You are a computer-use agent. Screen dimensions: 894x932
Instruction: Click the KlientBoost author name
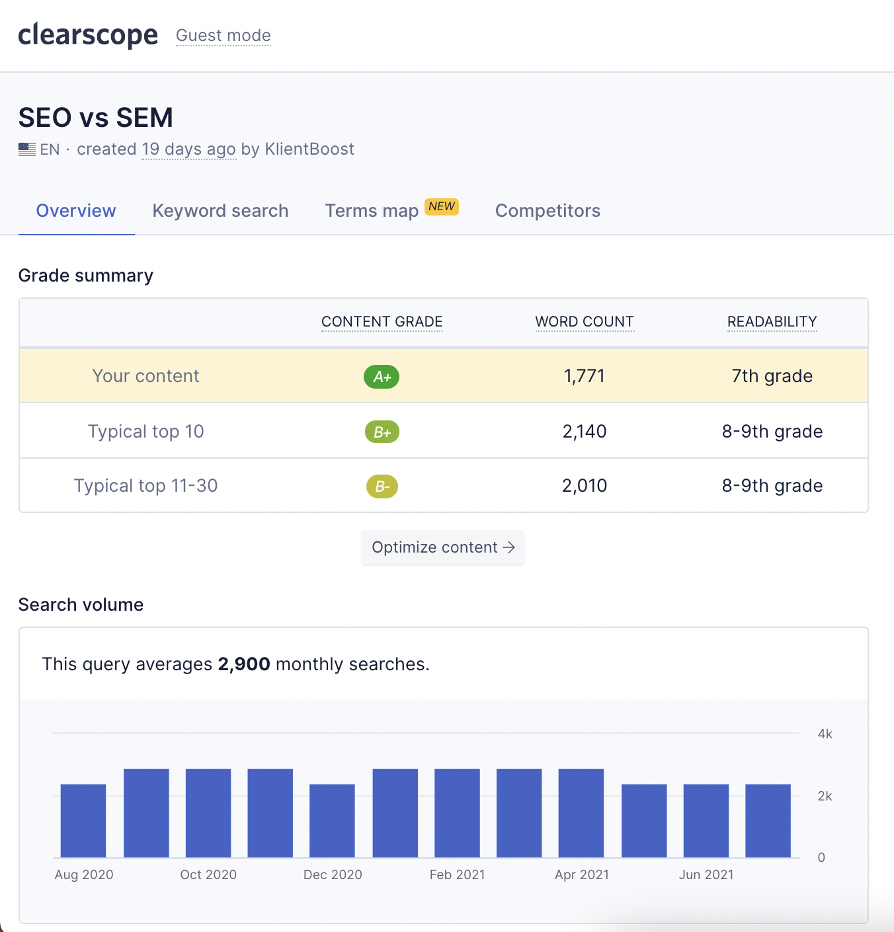pos(309,149)
